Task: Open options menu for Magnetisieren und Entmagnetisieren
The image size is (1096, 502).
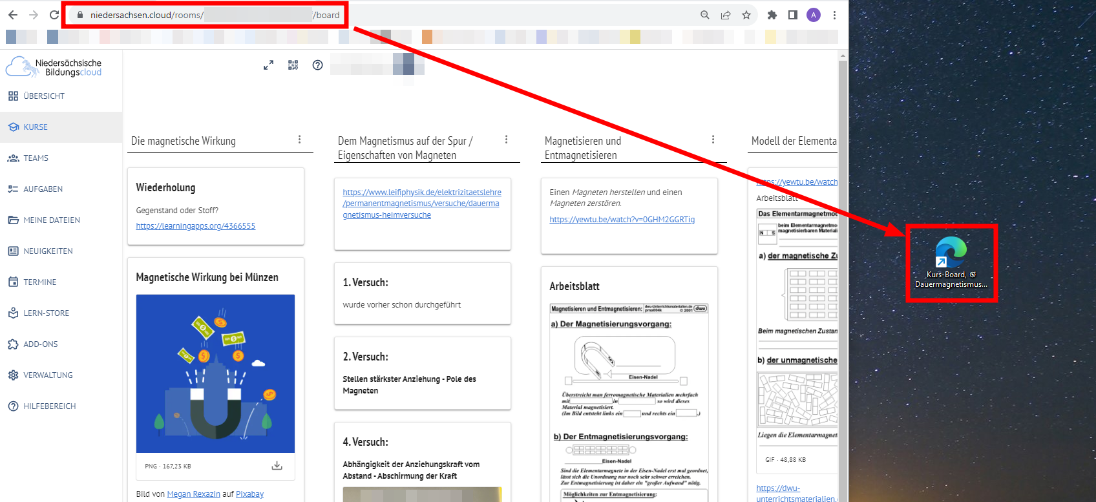Action: [x=713, y=140]
